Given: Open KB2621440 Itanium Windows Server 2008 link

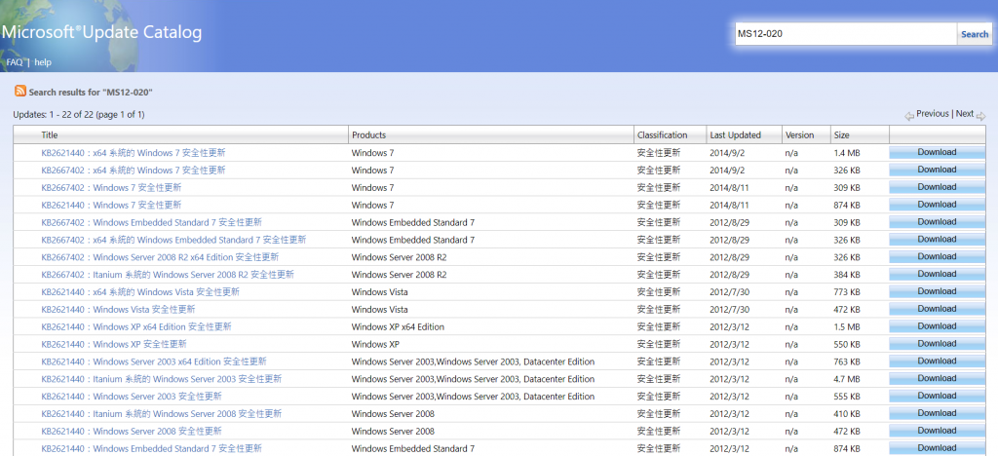Looking at the screenshot, I should [x=162, y=414].
